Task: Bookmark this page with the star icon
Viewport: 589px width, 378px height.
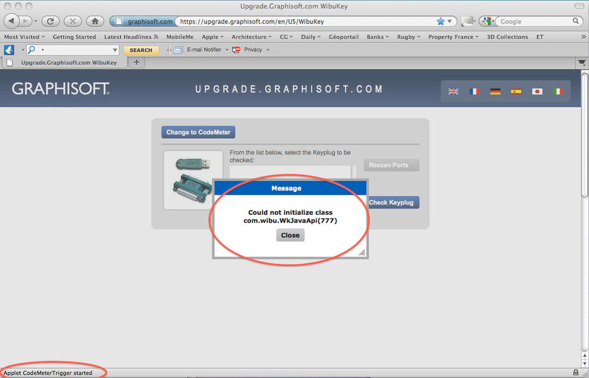Action: point(440,21)
